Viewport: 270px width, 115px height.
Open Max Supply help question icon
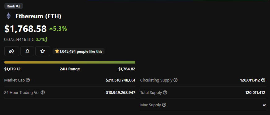164,105
